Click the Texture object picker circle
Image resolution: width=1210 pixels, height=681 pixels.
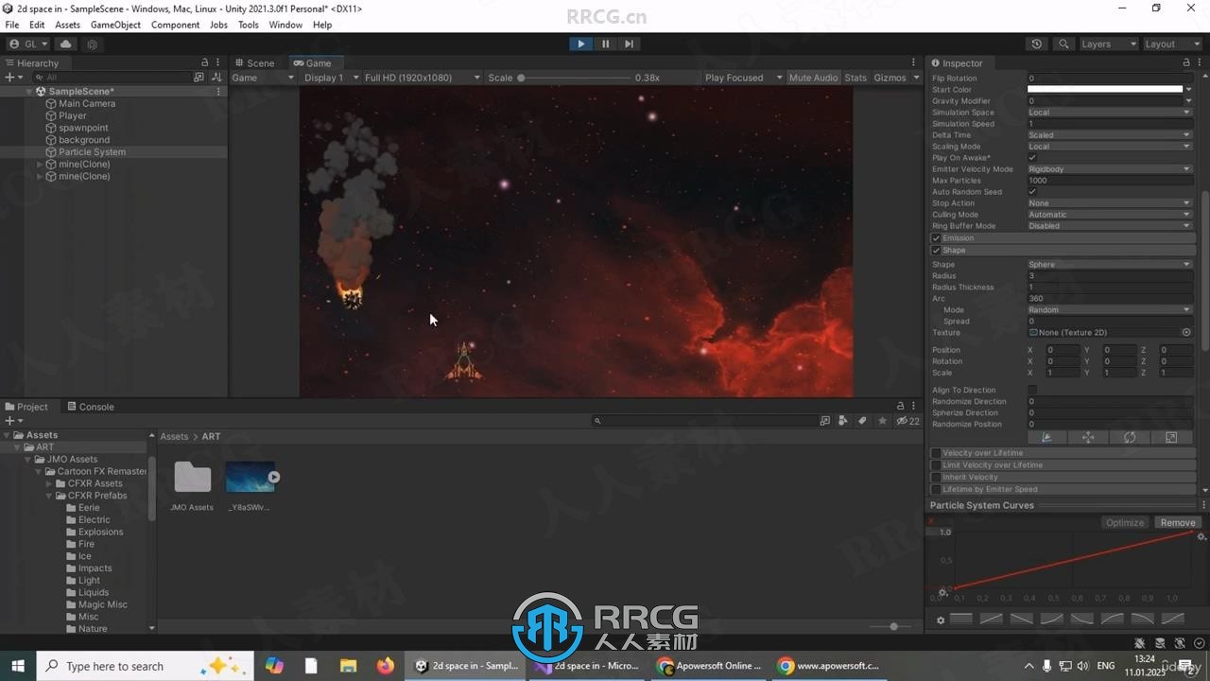pos(1186,333)
